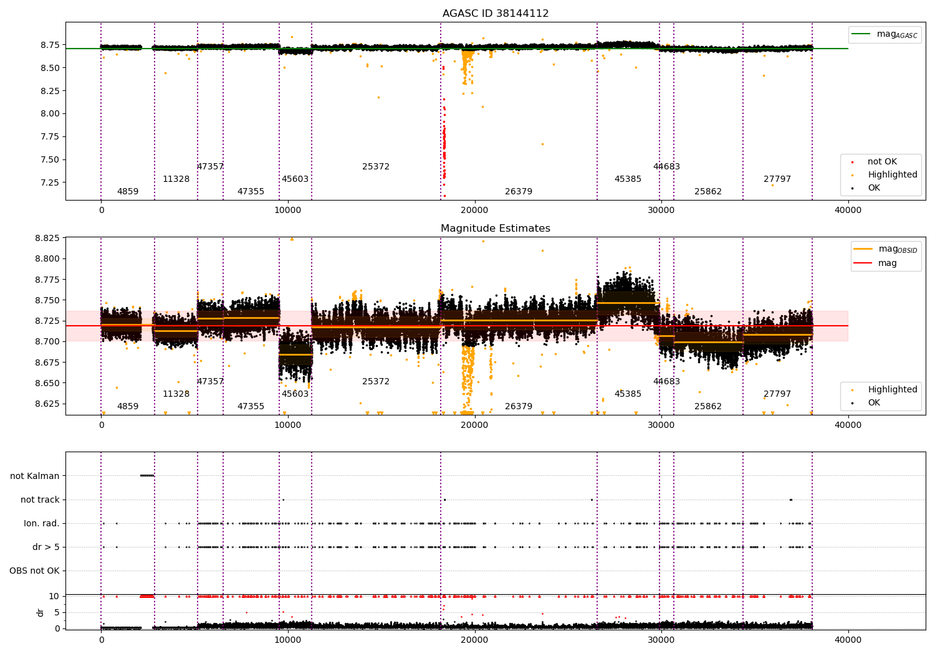
Task: Click the 'OBS not OK' axis label
Action: 35,571
